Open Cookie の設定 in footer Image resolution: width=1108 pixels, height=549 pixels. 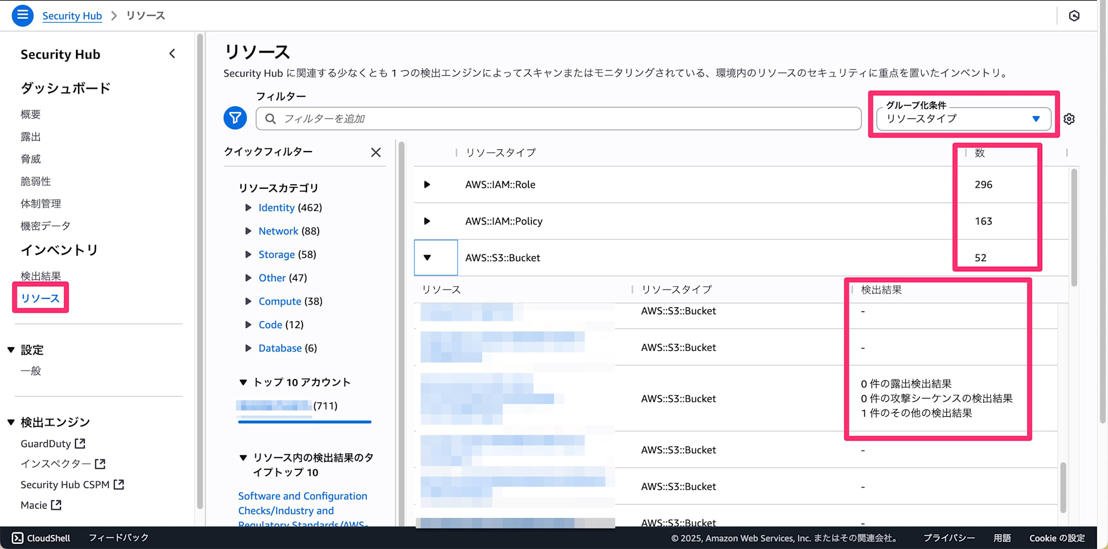[1057, 538]
